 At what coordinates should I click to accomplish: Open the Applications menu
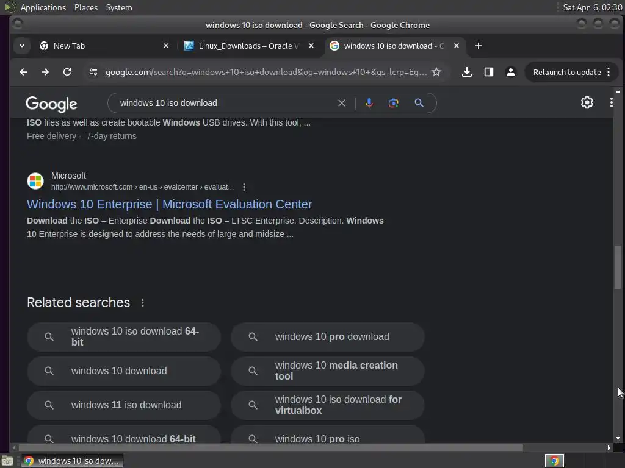[43, 7]
